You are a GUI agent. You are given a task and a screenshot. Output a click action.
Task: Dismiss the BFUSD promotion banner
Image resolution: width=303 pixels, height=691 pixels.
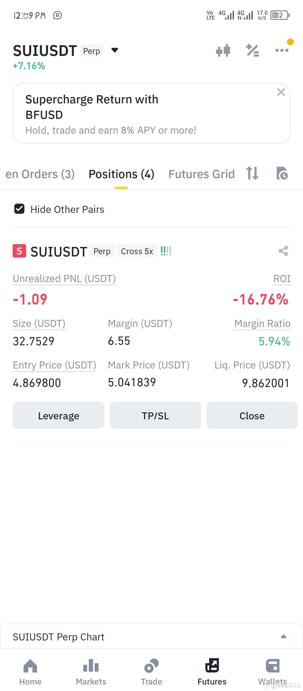(281, 92)
